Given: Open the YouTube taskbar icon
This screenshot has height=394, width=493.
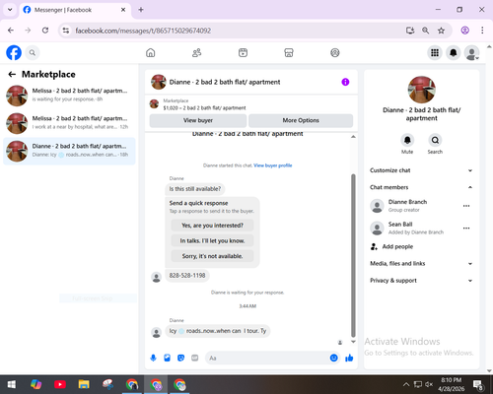Looking at the screenshot, I should (x=60, y=384).
